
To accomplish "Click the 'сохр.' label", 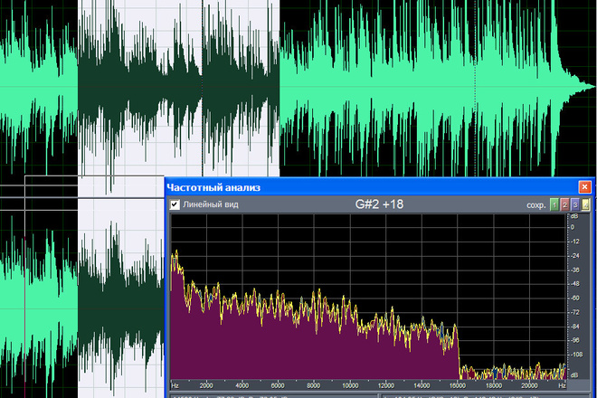I will point(536,205).
